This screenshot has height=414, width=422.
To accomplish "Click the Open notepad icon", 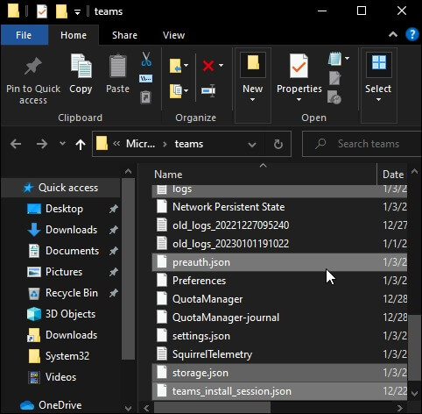I will coord(334,58).
